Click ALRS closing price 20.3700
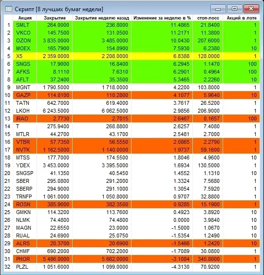 coord(55,243)
